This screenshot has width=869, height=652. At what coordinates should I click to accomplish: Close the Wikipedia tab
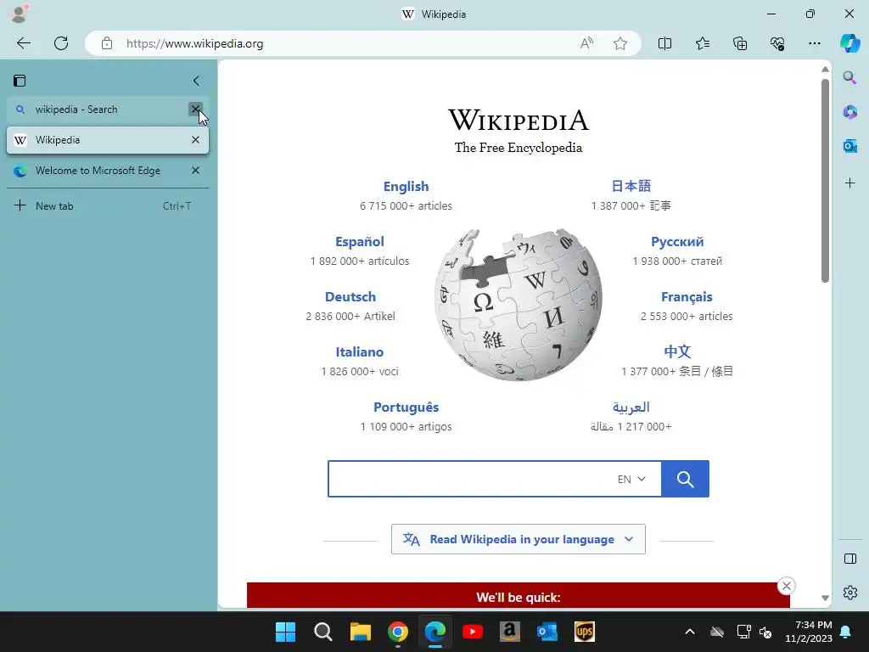[195, 140]
